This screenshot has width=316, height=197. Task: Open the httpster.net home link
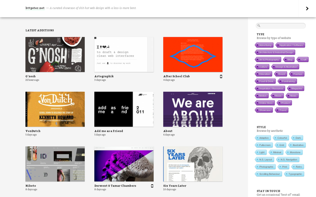pos(35,8)
